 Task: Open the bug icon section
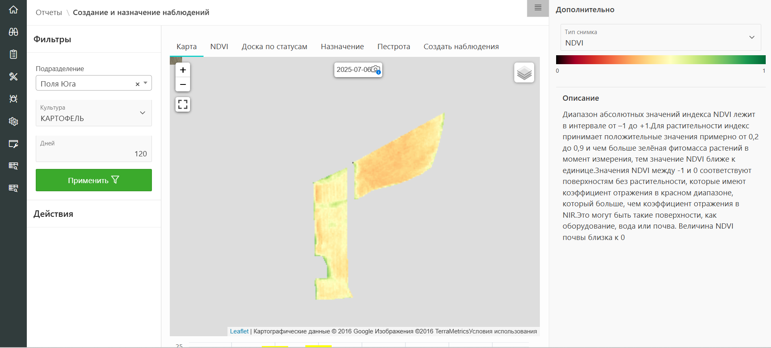click(x=13, y=99)
